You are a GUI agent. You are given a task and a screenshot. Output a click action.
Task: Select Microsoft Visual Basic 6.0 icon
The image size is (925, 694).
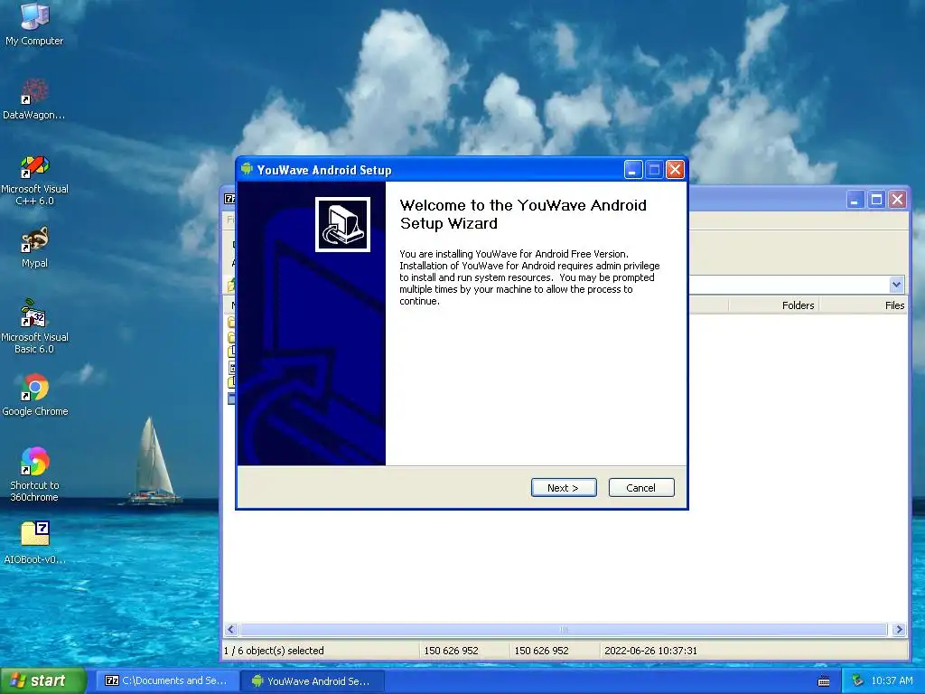34,326
